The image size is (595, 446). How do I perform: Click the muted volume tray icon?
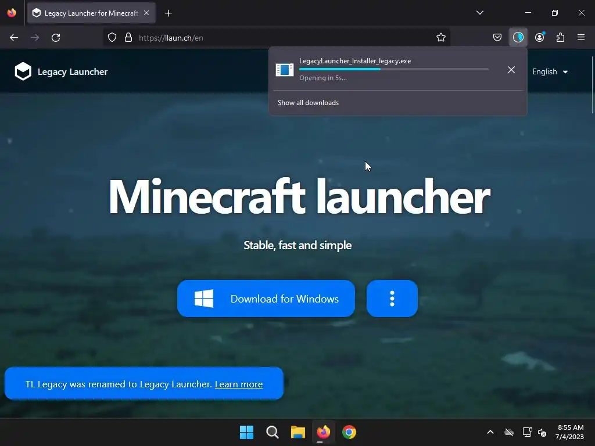[542, 432]
